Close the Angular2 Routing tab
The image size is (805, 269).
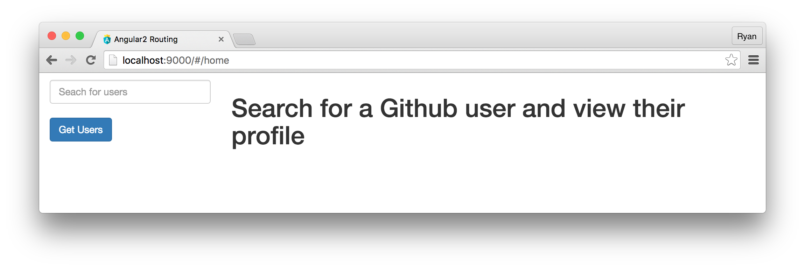(x=221, y=39)
